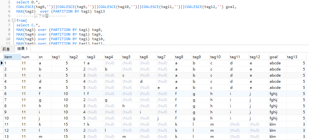Select the tag2 column header

(77, 57)
